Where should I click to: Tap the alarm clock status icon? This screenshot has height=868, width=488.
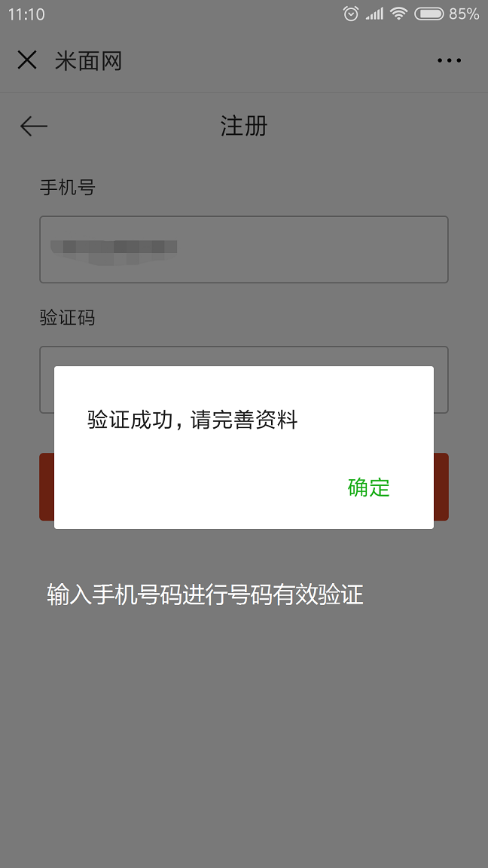click(351, 14)
